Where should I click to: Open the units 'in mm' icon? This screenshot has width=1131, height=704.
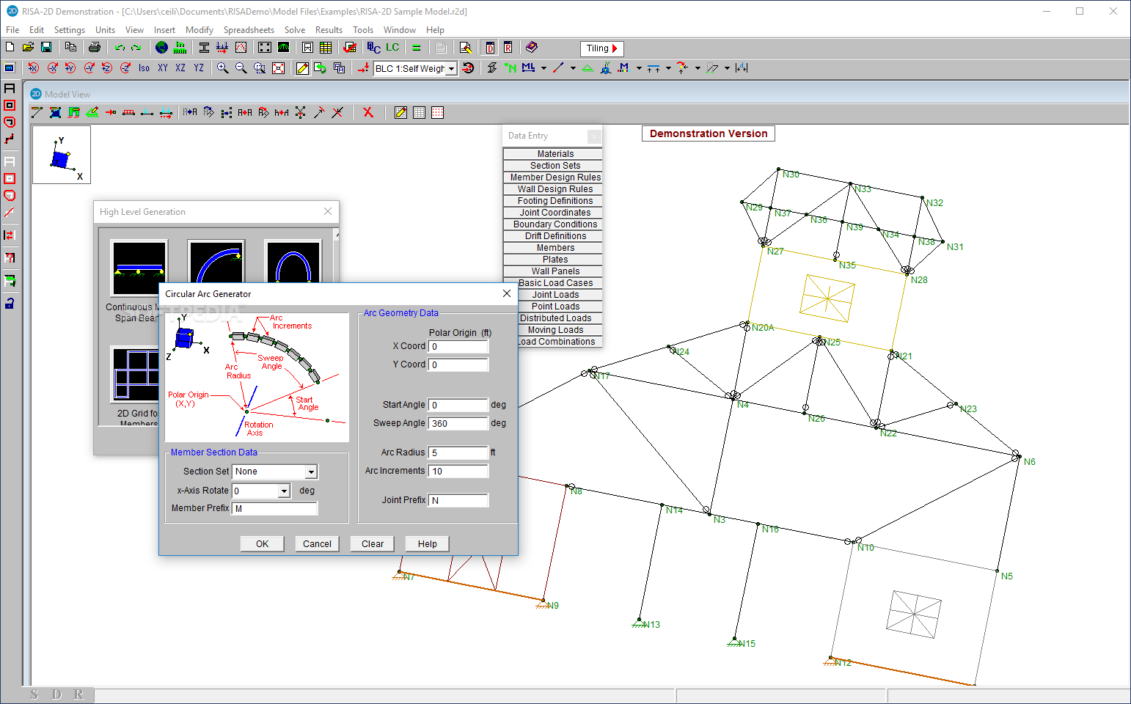pos(180,47)
